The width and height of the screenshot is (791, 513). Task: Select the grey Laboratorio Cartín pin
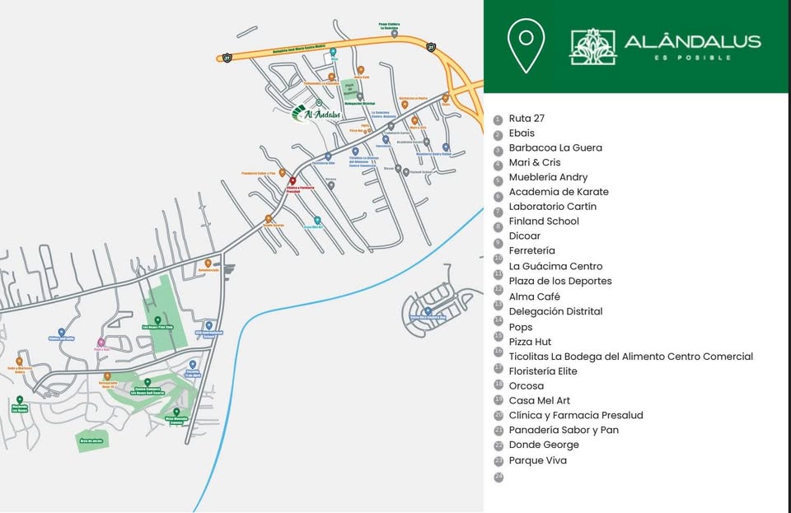pos(391,126)
